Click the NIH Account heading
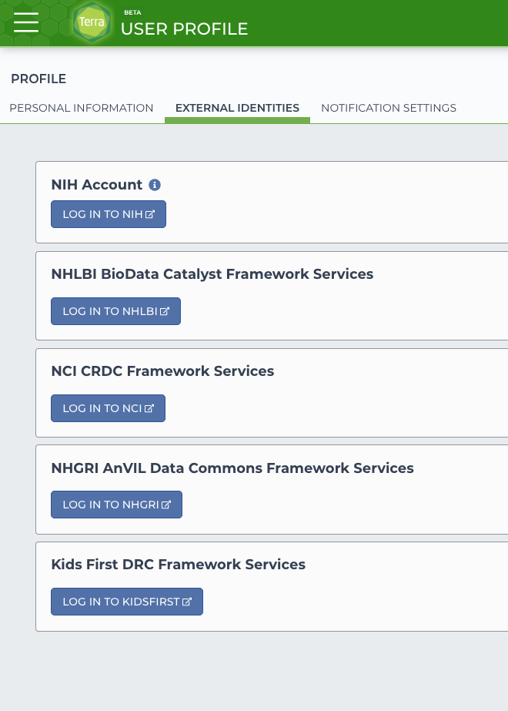 [x=97, y=185]
